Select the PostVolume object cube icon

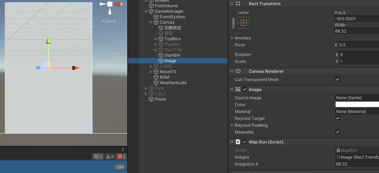point(151,6)
